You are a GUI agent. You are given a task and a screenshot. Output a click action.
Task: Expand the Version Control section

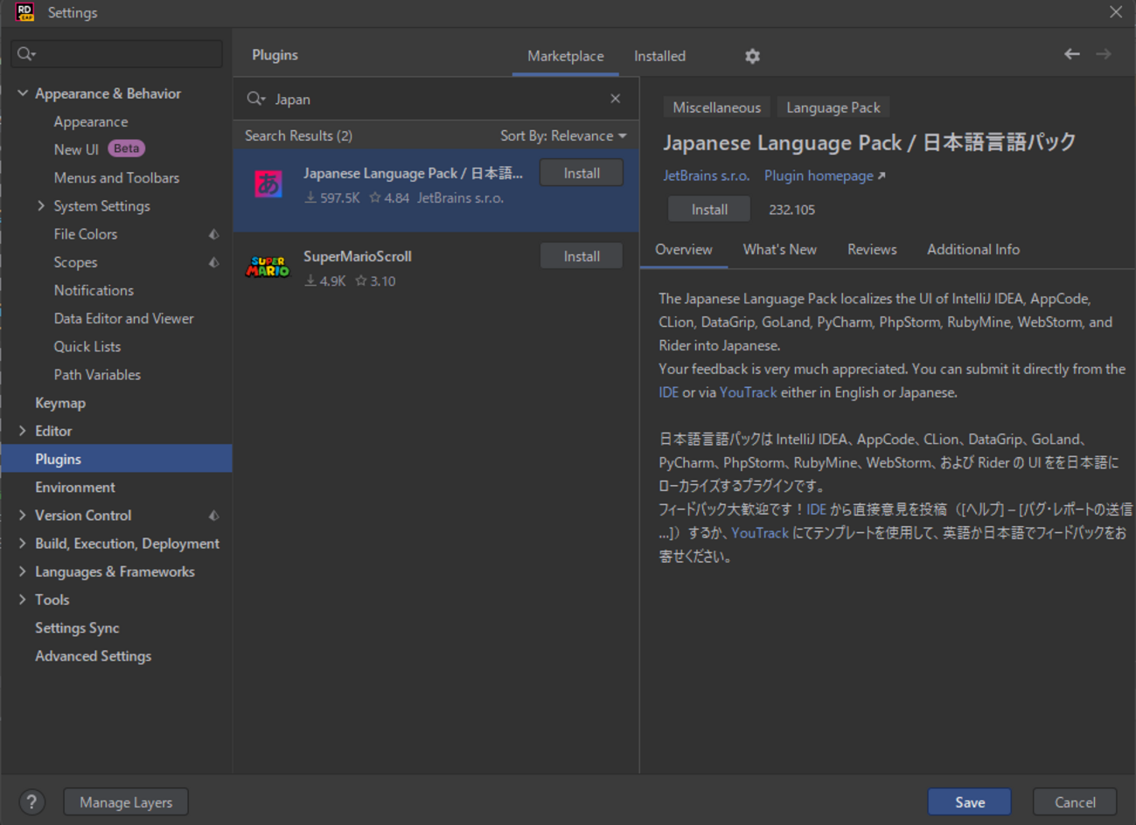(23, 516)
